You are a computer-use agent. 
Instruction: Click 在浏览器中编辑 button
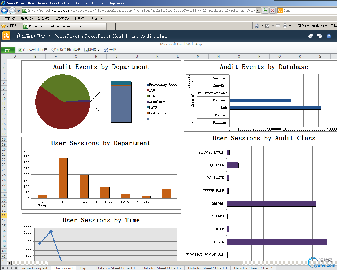pos(66,50)
